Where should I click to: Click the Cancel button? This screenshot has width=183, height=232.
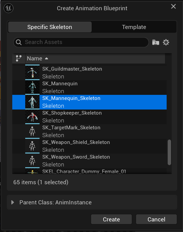pos(156,219)
